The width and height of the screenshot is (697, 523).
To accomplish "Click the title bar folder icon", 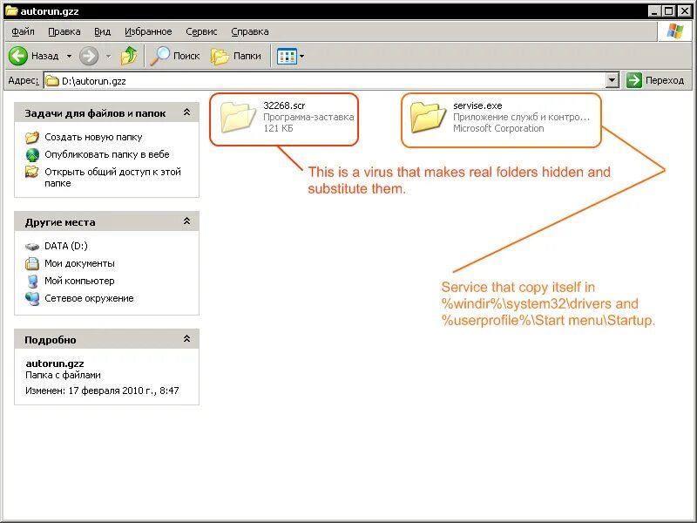I will click(x=11, y=10).
